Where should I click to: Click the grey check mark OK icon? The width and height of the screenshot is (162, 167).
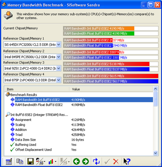coord(107,162)
